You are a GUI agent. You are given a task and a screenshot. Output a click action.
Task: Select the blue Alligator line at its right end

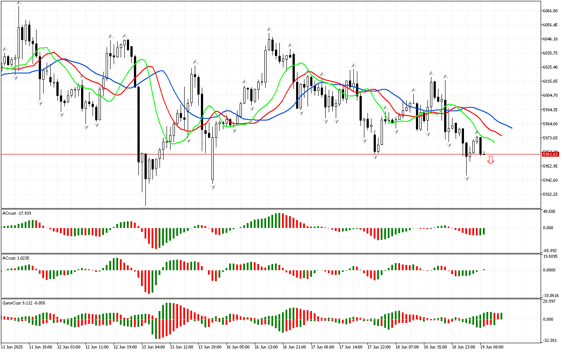tap(511, 128)
